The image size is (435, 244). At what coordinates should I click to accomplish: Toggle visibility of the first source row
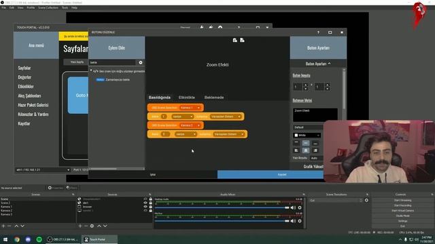click(x=145, y=199)
